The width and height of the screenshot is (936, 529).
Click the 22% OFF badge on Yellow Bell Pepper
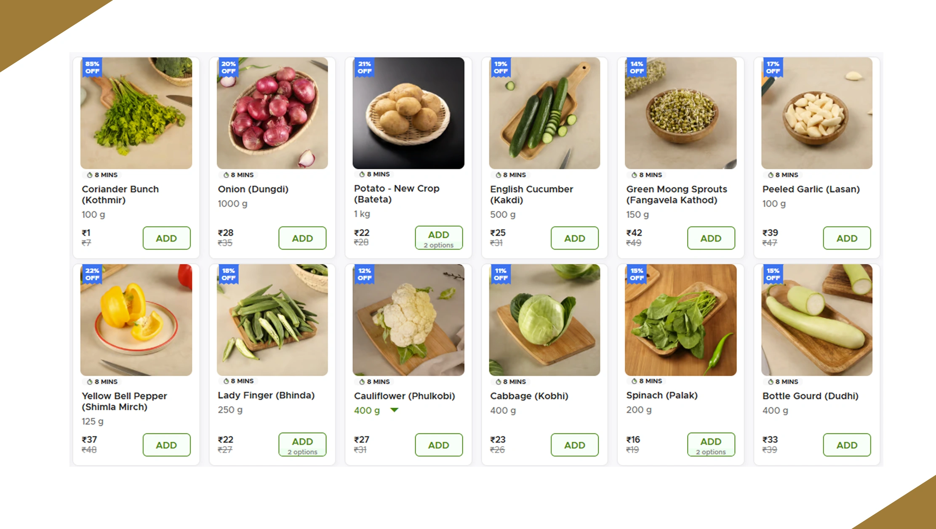point(92,274)
